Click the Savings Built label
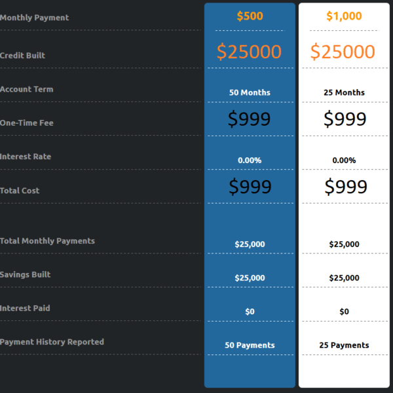This screenshot has width=393, height=393. pos(25,274)
